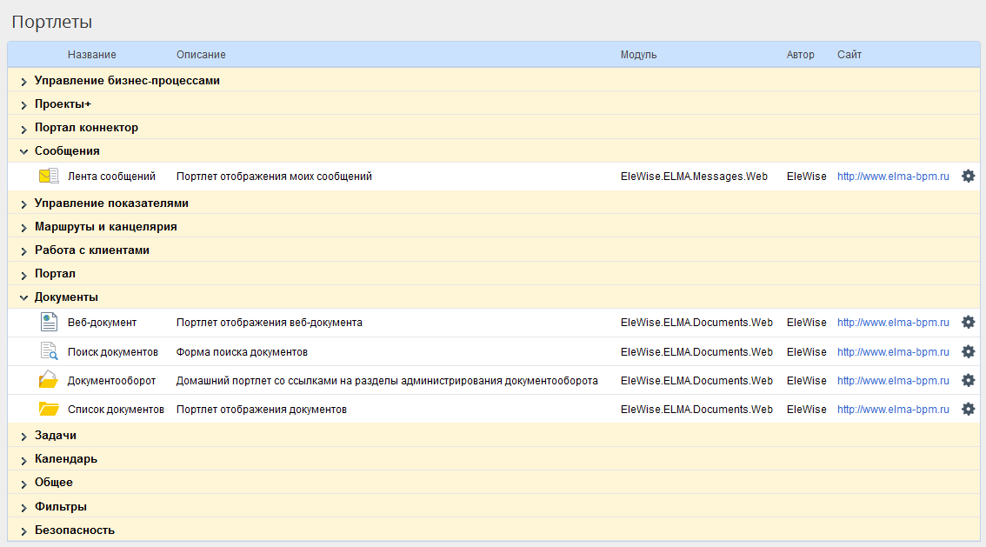Open gear settings for Список документов

[968, 410]
